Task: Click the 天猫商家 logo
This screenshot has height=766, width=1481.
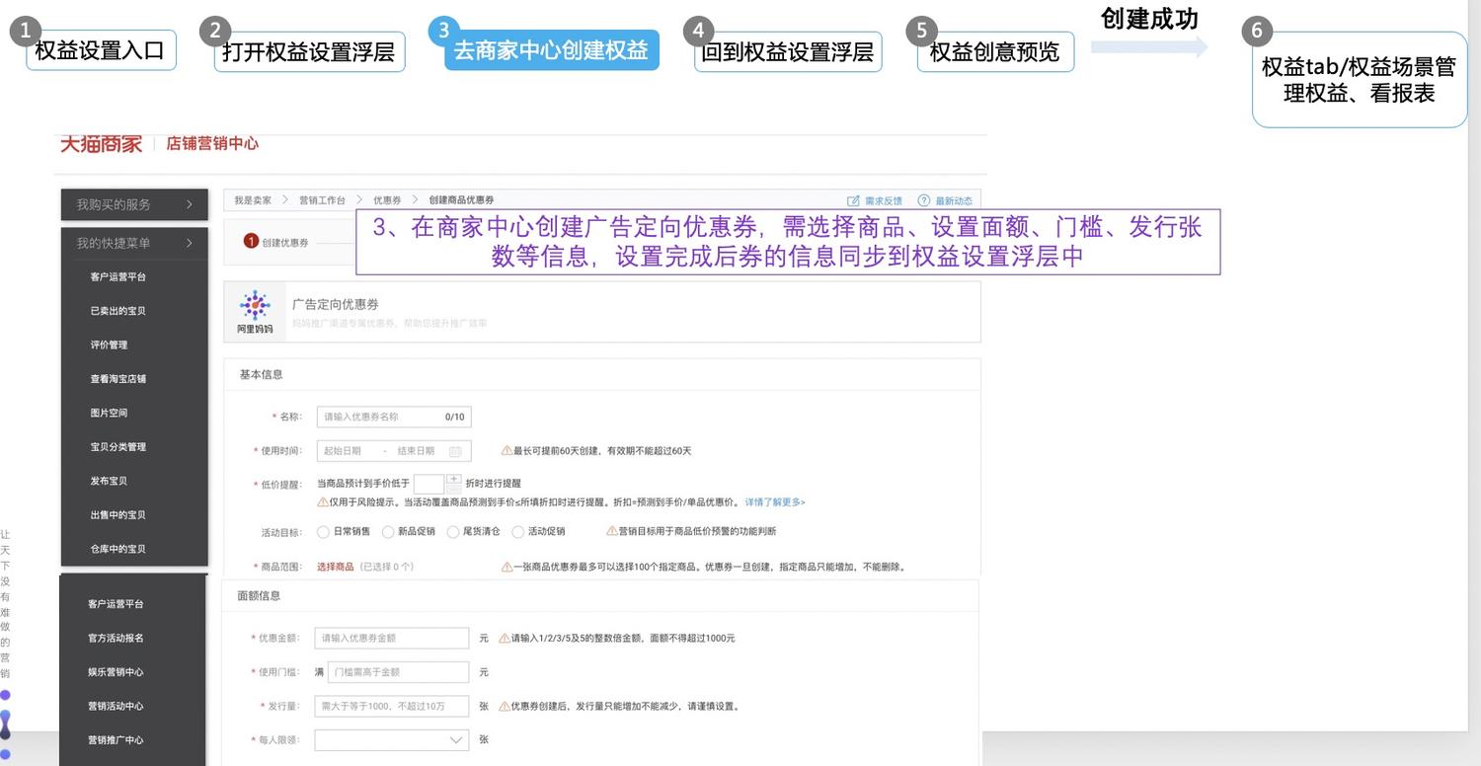Action: (100, 143)
